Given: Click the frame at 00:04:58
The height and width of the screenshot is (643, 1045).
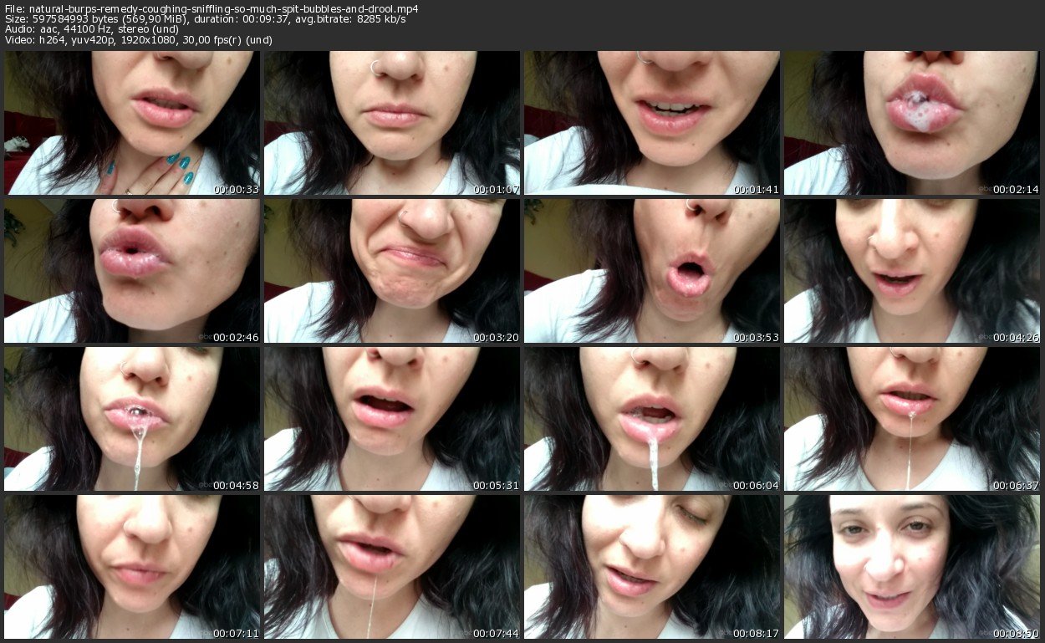Looking at the screenshot, I should pos(132,419).
